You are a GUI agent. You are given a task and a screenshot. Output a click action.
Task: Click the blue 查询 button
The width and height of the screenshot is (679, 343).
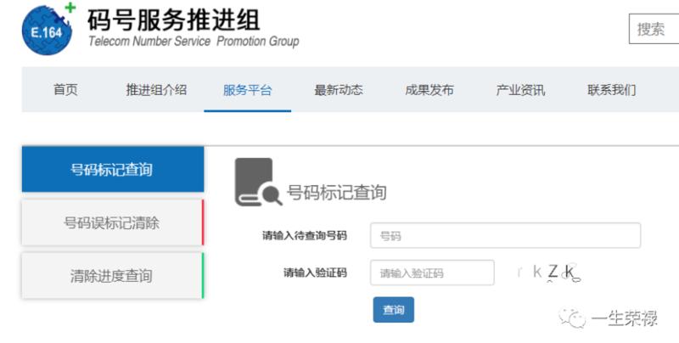394,310
